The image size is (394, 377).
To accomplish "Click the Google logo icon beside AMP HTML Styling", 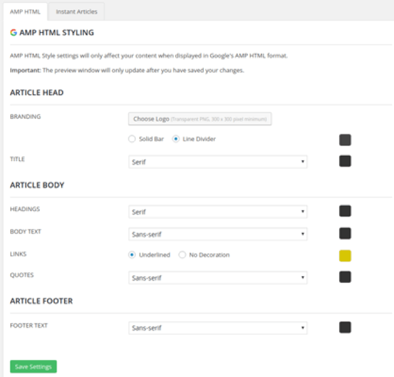I will (14, 33).
